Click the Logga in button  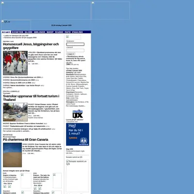(71, 54)
